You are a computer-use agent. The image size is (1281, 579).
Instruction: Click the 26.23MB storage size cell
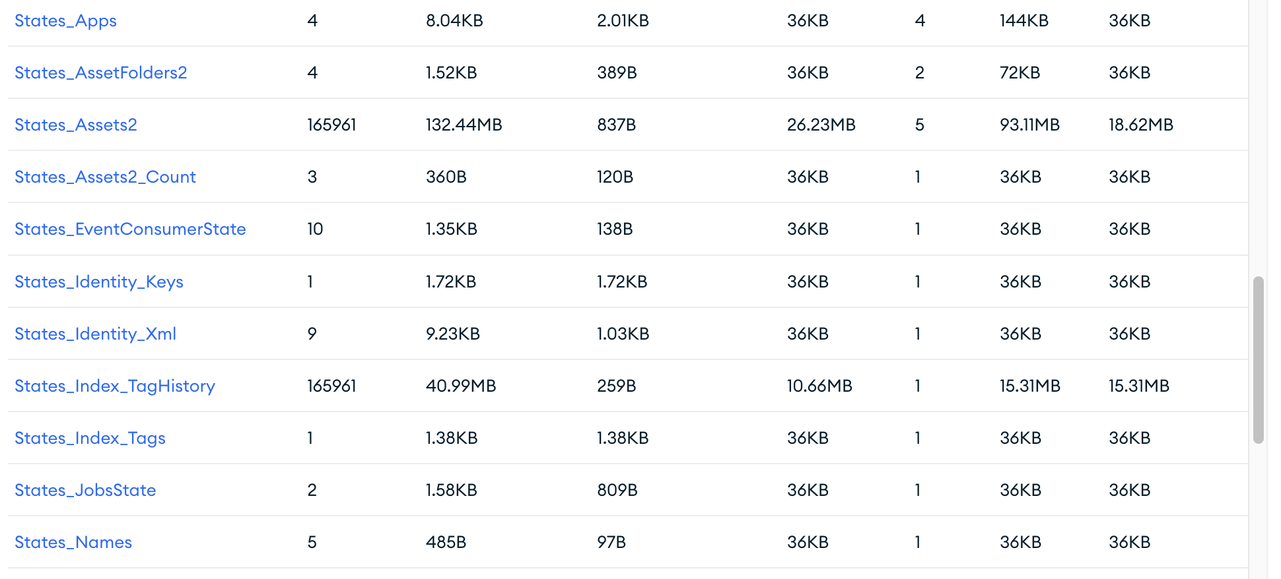click(x=821, y=125)
